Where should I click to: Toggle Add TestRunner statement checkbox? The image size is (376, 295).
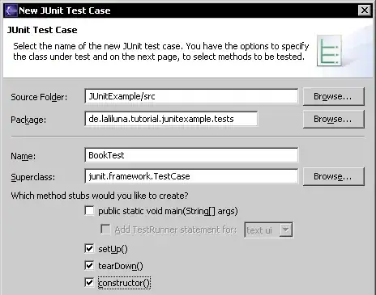tap(105, 230)
